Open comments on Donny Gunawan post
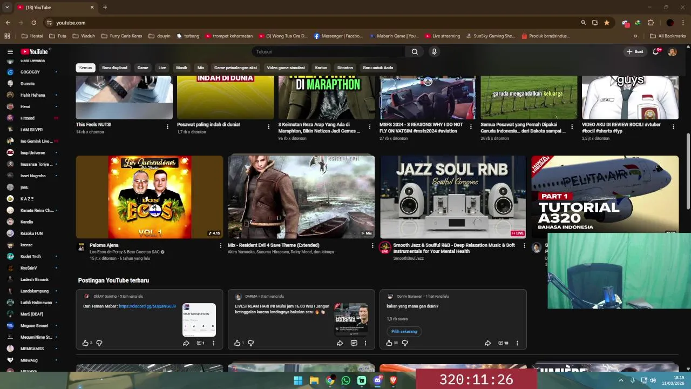691x389 pixels. [x=503, y=343]
